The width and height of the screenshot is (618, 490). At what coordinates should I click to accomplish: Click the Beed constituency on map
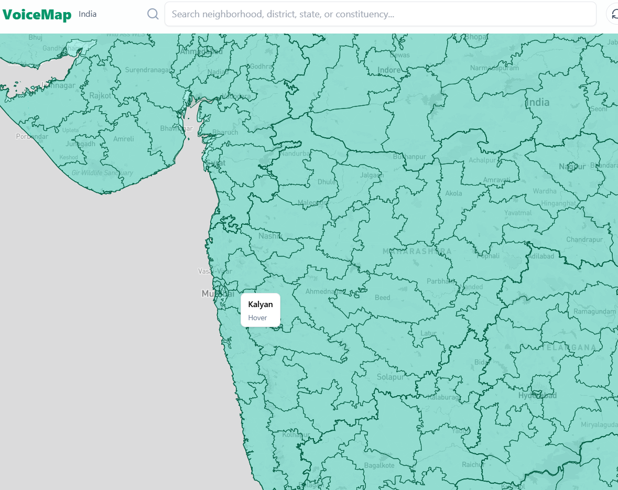tap(382, 298)
